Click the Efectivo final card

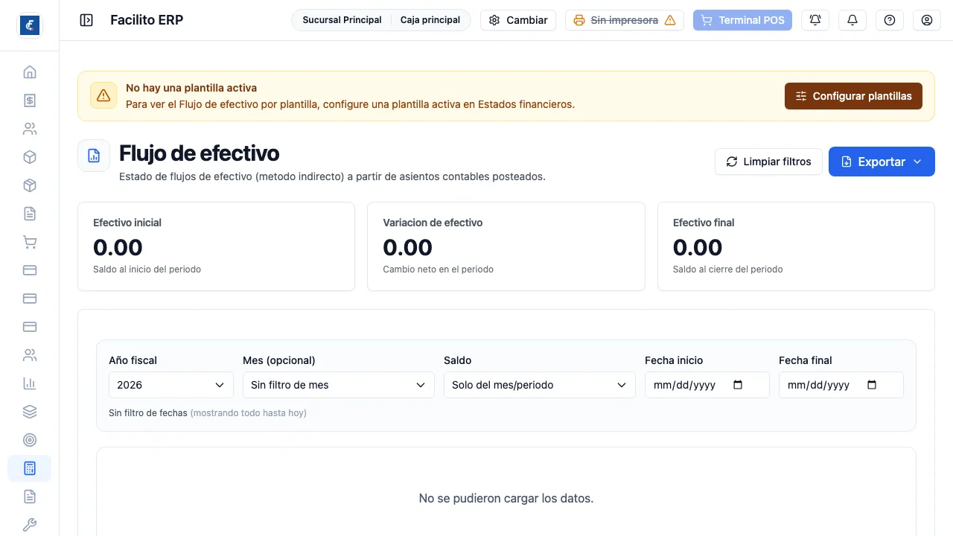tap(796, 246)
